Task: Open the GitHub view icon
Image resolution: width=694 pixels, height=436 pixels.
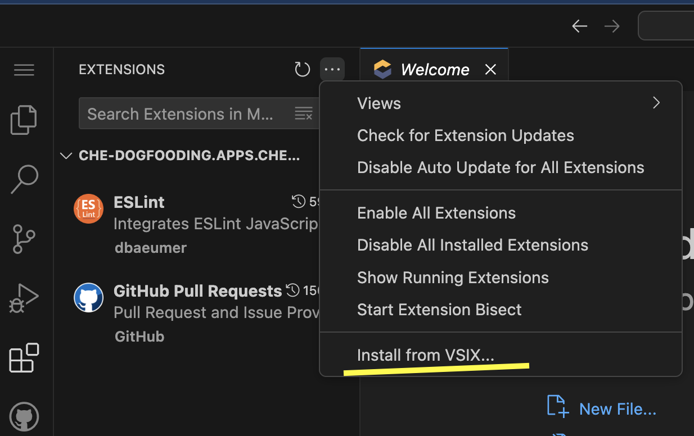Action: pos(24,416)
